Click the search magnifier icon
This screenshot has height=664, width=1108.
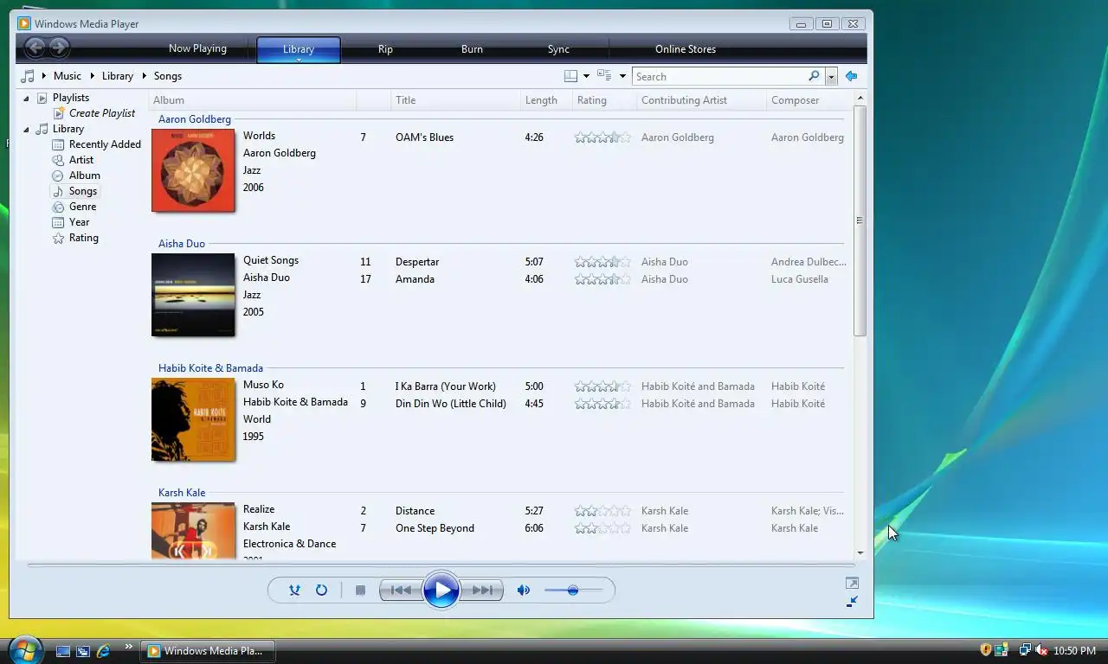(814, 76)
